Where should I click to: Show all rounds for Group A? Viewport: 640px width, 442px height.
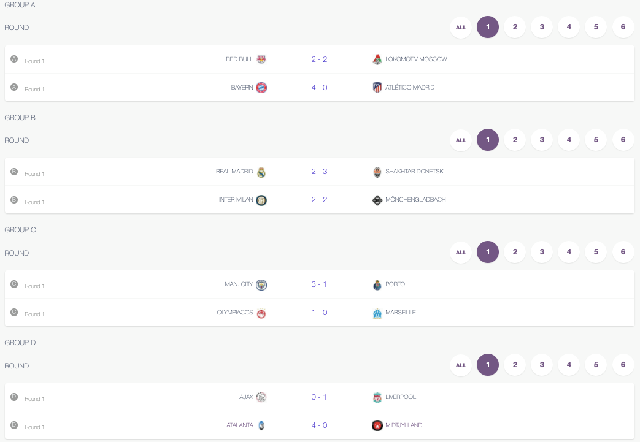coord(461,28)
